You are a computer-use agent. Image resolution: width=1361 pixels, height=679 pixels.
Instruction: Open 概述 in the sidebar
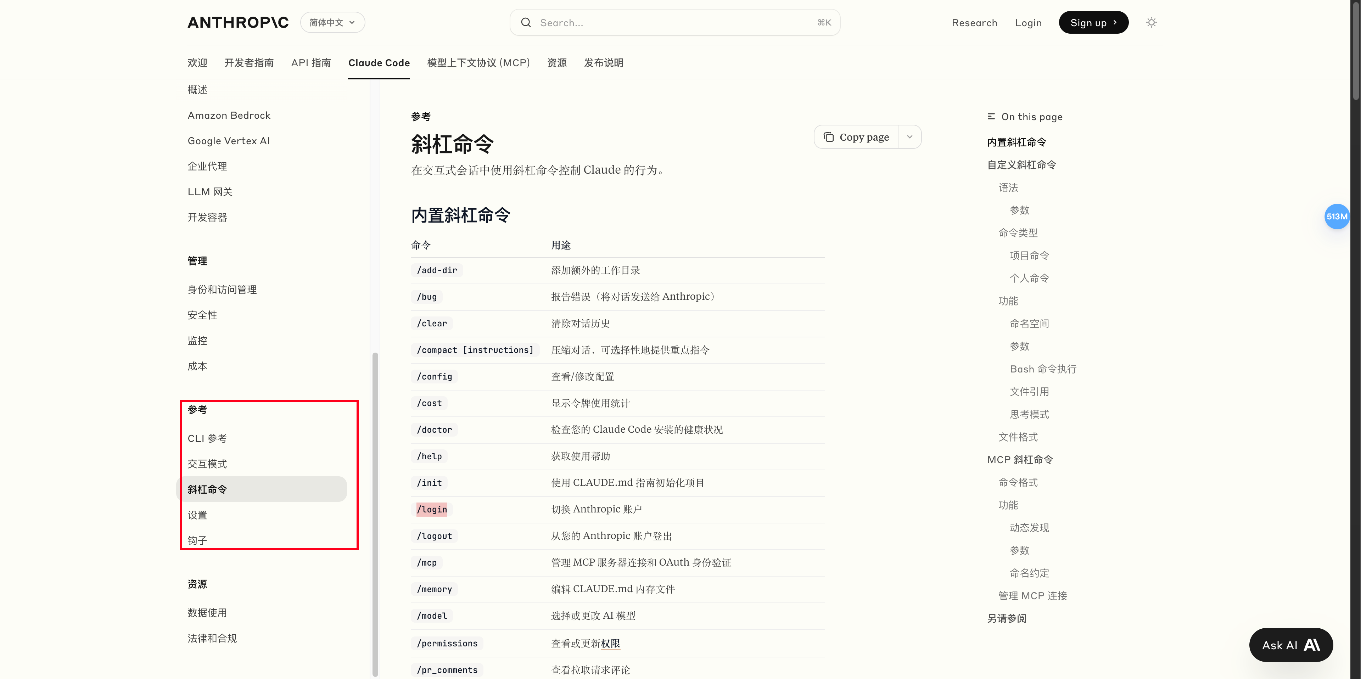pyautogui.click(x=197, y=90)
